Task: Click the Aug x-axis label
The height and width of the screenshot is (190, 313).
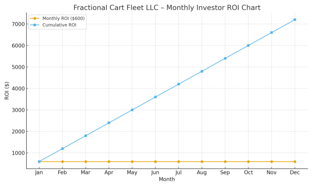Action: point(202,173)
